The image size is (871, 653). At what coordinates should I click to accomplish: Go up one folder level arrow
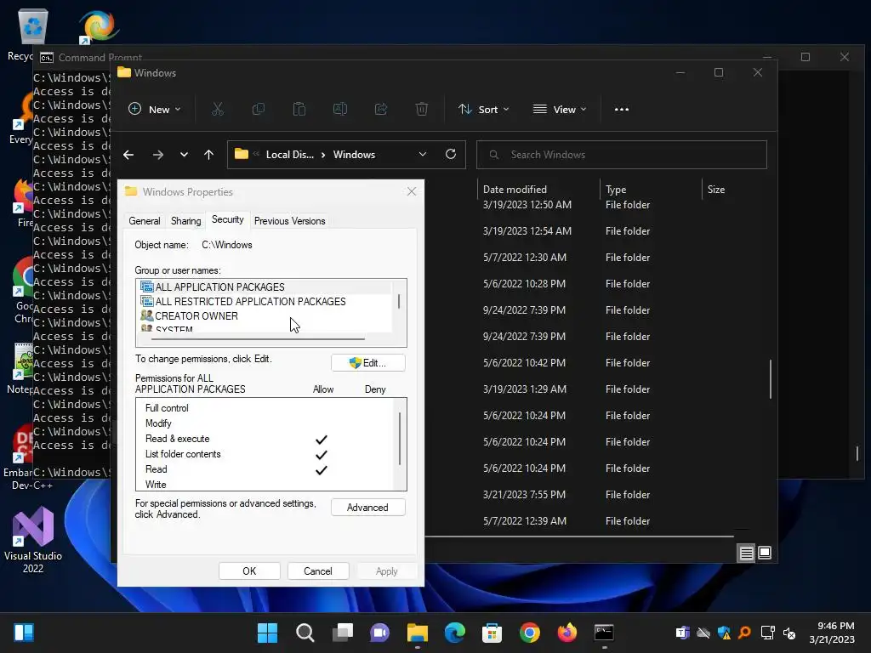coord(209,155)
